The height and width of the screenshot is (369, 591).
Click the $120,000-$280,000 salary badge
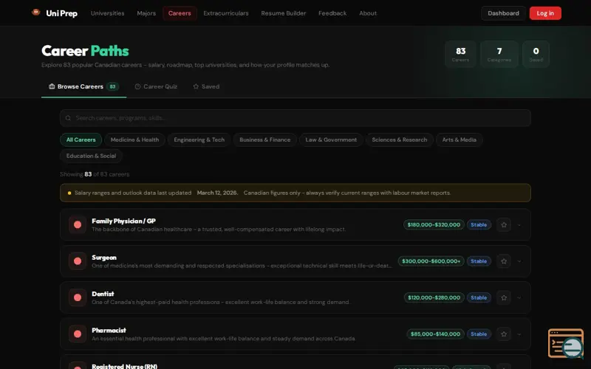(434, 297)
